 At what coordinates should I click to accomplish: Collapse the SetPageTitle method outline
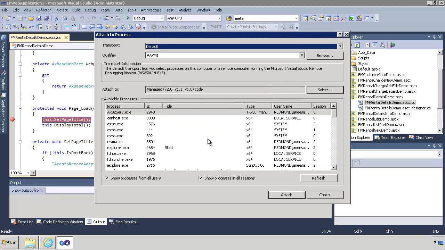[20, 142]
